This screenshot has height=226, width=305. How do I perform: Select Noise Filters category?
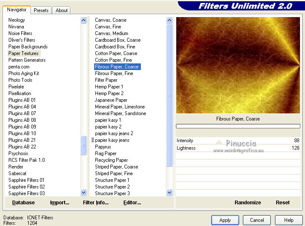coord(20,33)
